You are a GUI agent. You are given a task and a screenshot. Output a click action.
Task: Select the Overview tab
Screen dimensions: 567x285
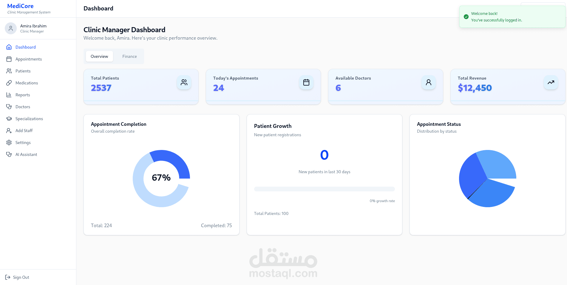pos(99,56)
